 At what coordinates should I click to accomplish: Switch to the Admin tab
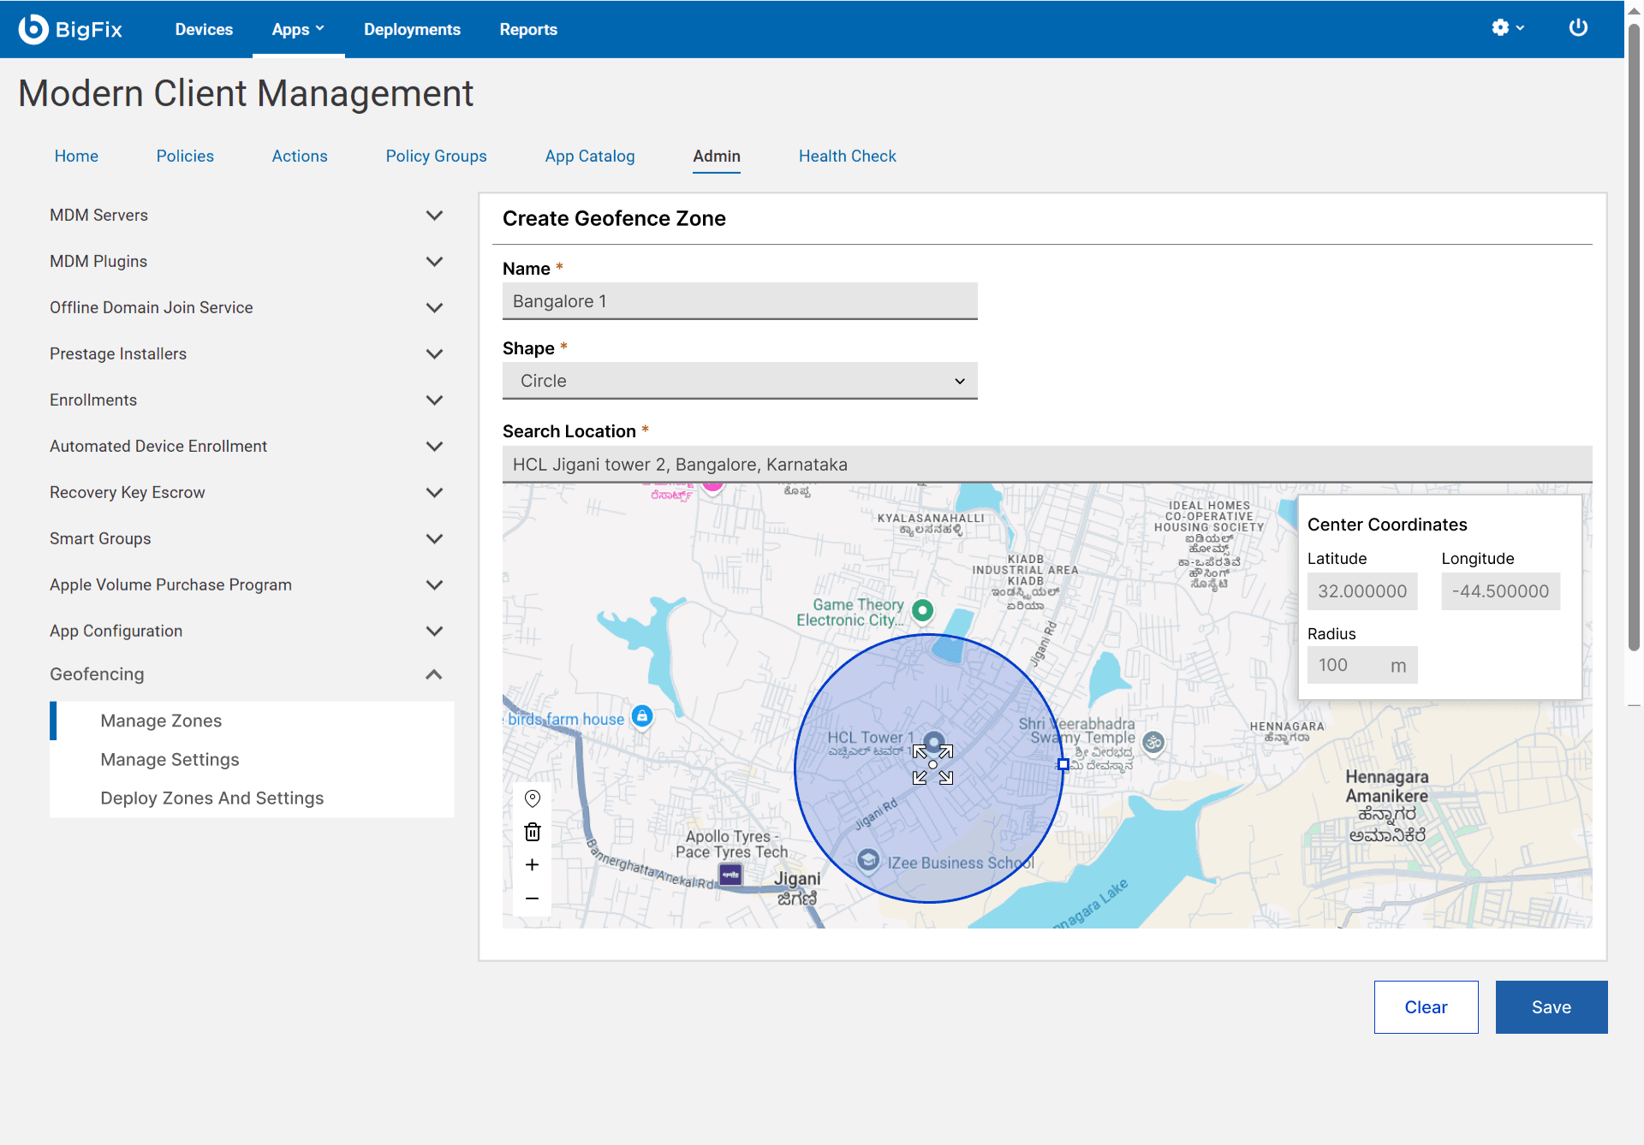[x=717, y=156]
